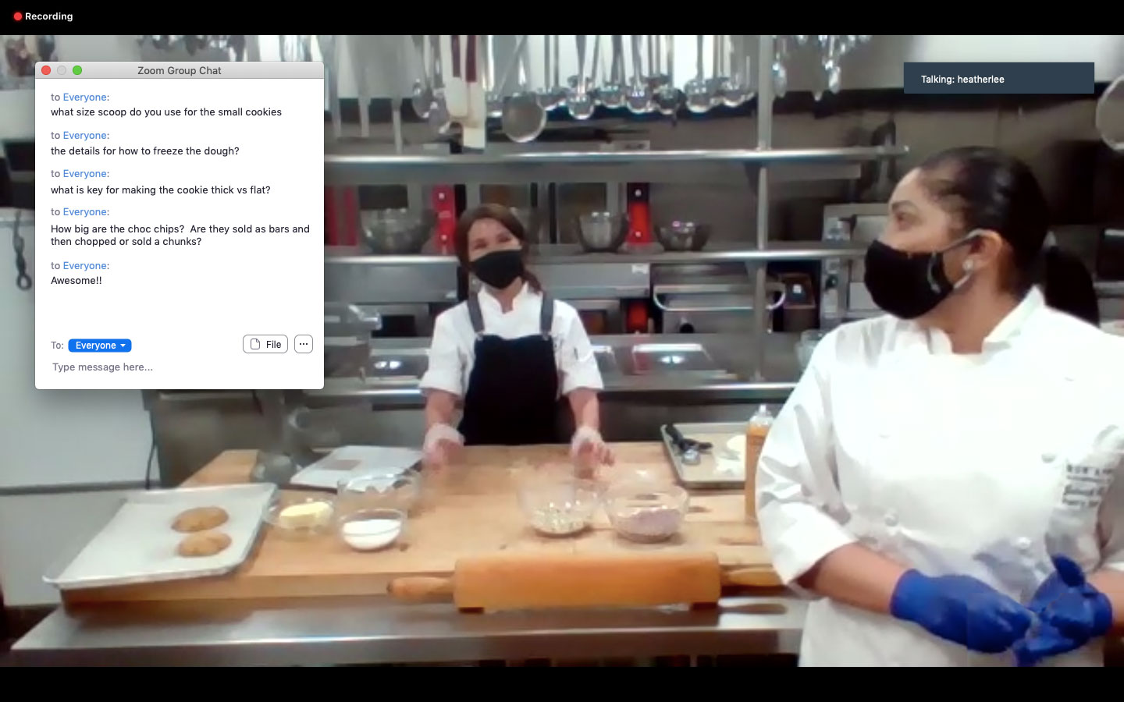1124x702 pixels.
Task: Click the Recording text label
Action: [48, 16]
